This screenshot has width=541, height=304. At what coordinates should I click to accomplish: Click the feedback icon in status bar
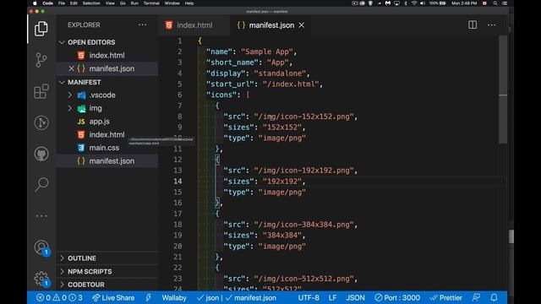tap(476, 297)
